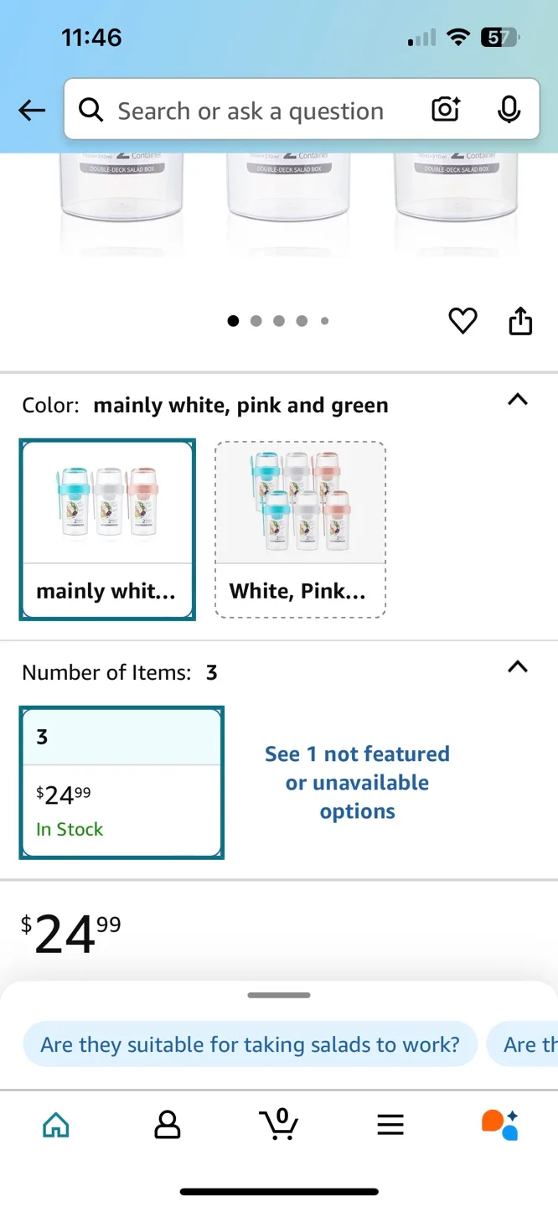
Task: Open the shopping cart
Action: 279,1124
